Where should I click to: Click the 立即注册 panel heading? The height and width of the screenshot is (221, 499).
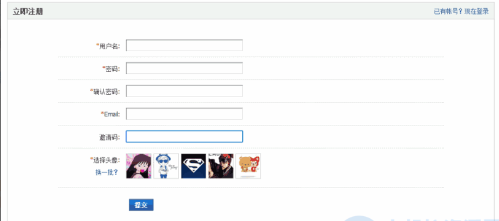[x=28, y=12]
